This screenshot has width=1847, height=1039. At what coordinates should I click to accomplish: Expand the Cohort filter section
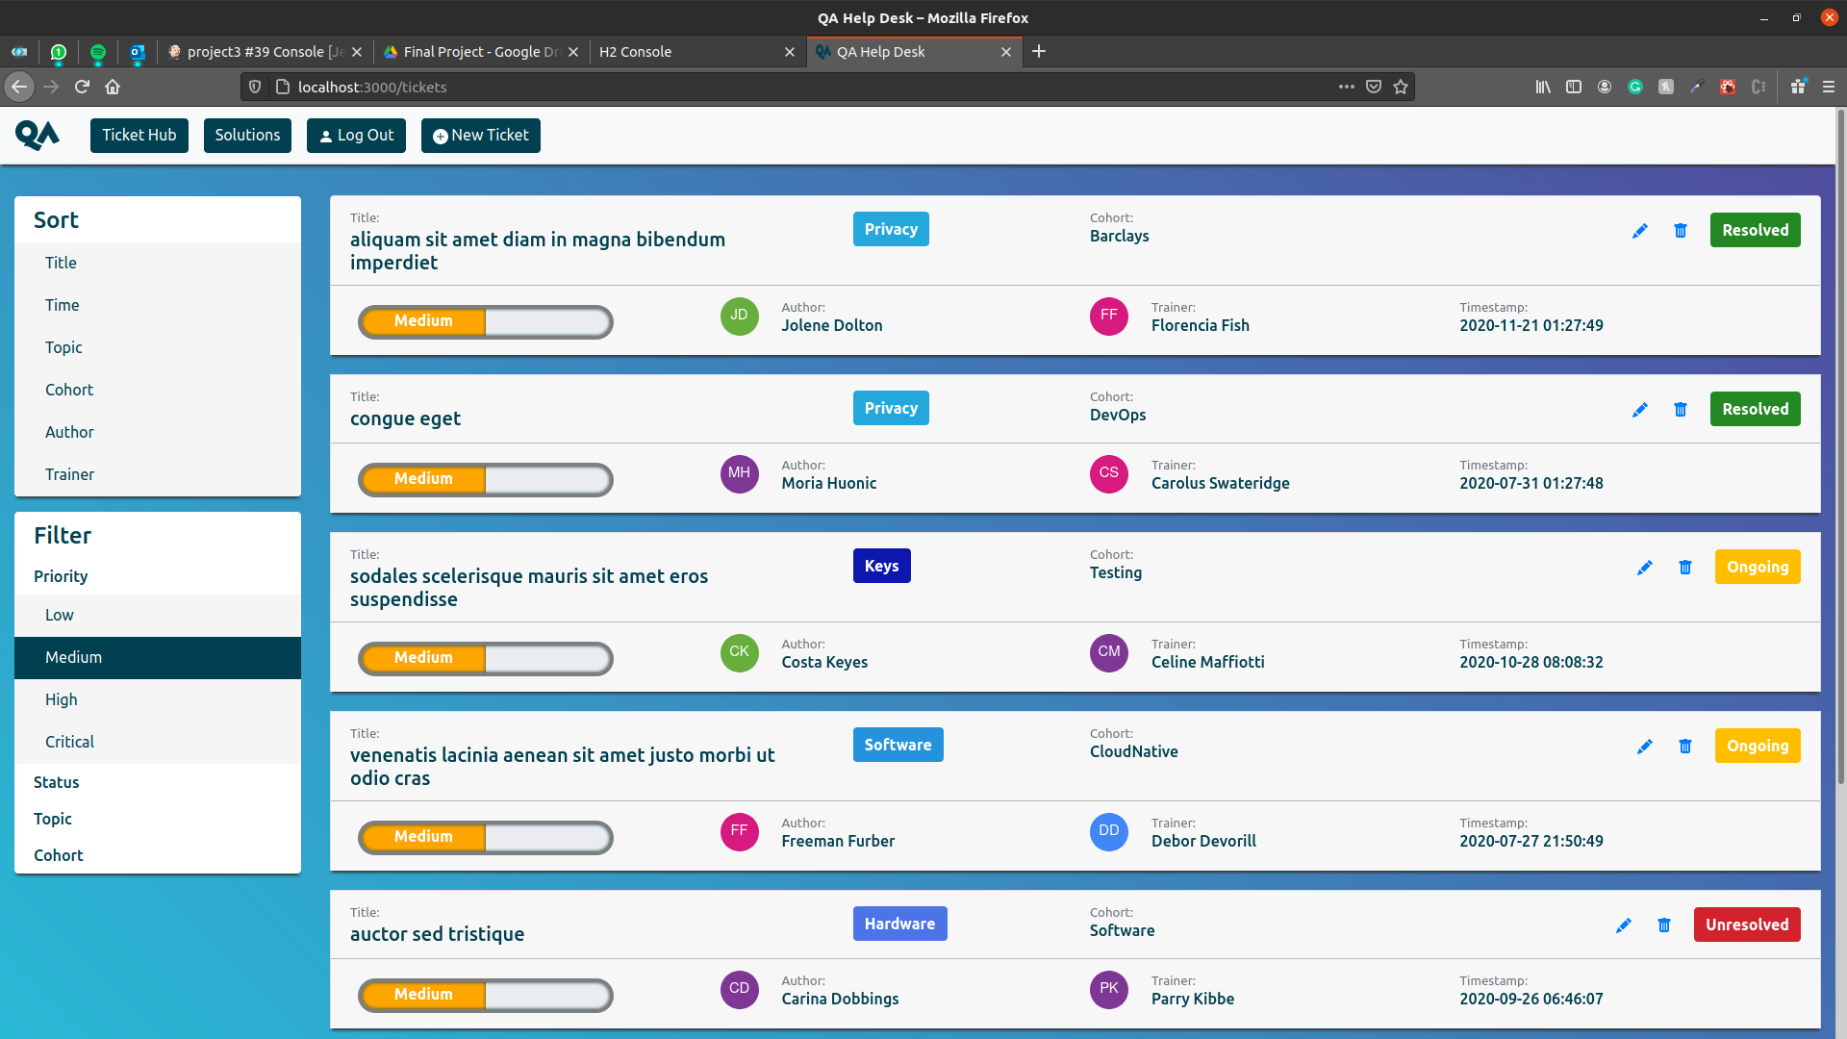pos(58,855)
